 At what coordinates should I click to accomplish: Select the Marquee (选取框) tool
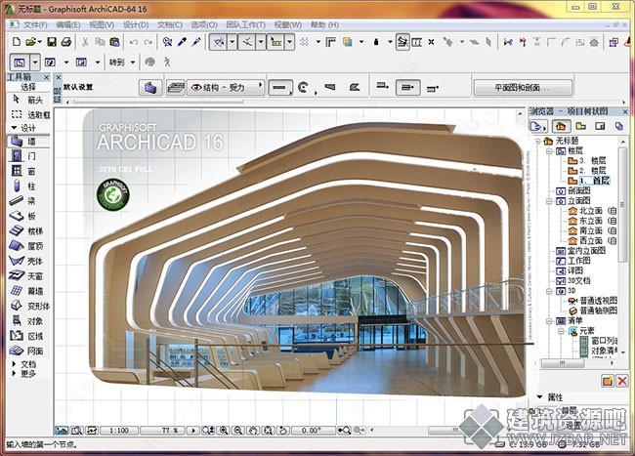(x=28, y=114)
